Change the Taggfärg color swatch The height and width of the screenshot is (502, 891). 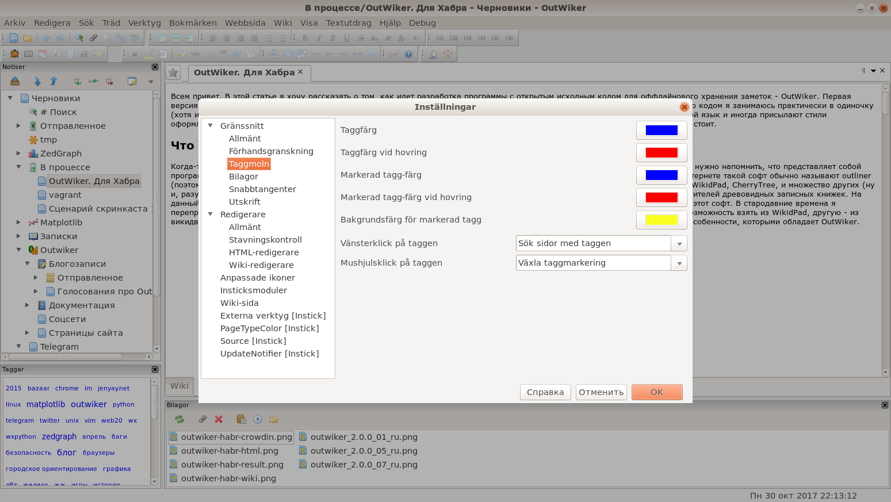pos(661,130)
